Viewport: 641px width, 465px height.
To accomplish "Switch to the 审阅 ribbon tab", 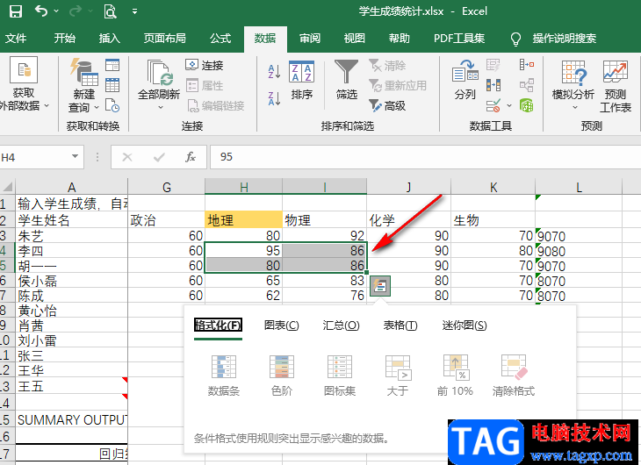I will (309, 39).
